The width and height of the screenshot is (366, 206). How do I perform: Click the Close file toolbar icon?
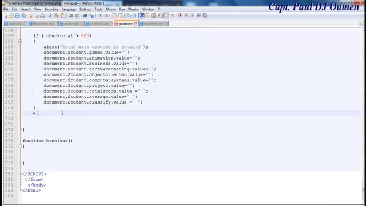(x=30, y=15)
